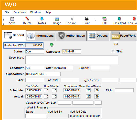Screen dimensions: 137x120
Task: Click the Site field showing HANGAR
Action: pos(64,68)
